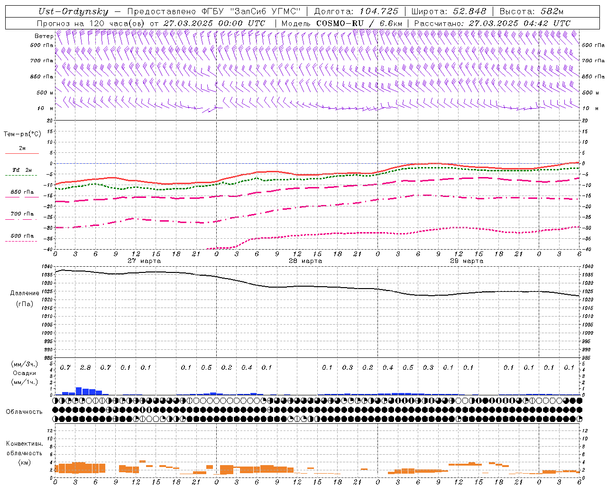Screen dimensions: 607x486
Task: Click the 10 м wind level label on the left
Action: point(46,108)
